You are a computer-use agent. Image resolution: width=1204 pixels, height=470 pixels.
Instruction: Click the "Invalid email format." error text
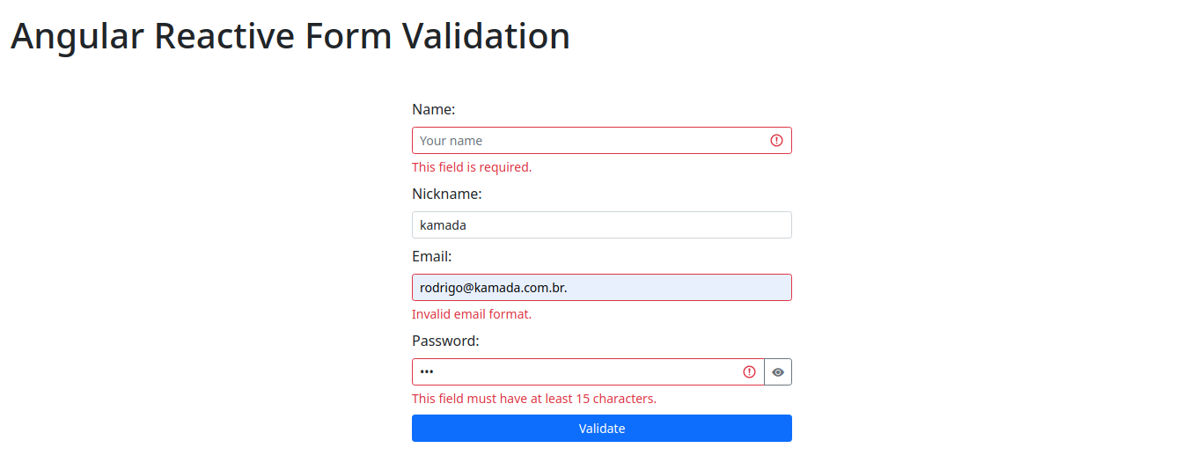(472, 314)
